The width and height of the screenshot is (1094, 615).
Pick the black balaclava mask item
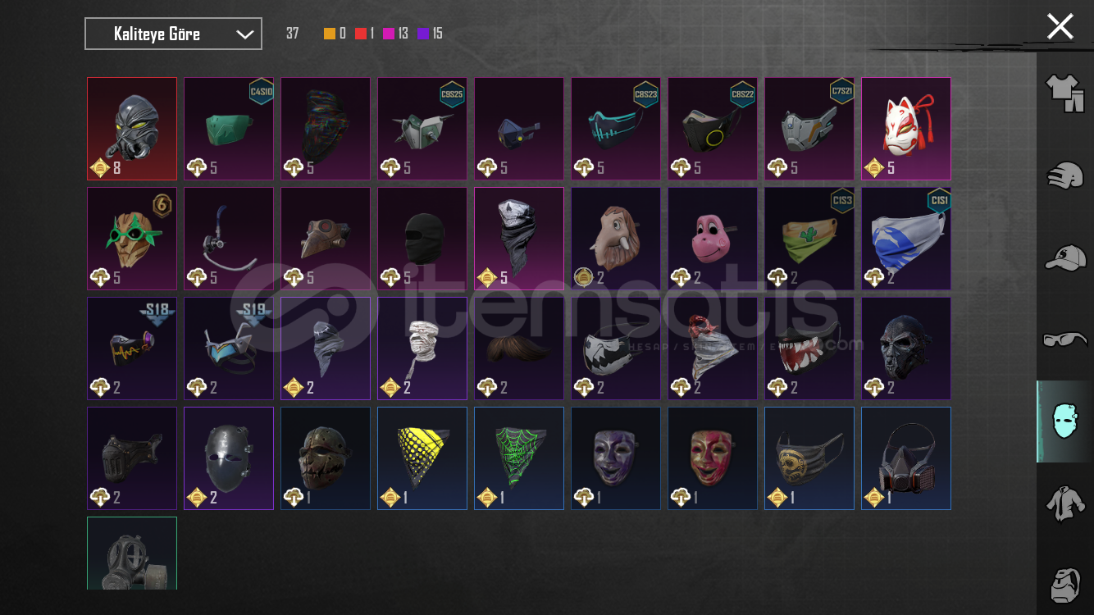(422, 239)
